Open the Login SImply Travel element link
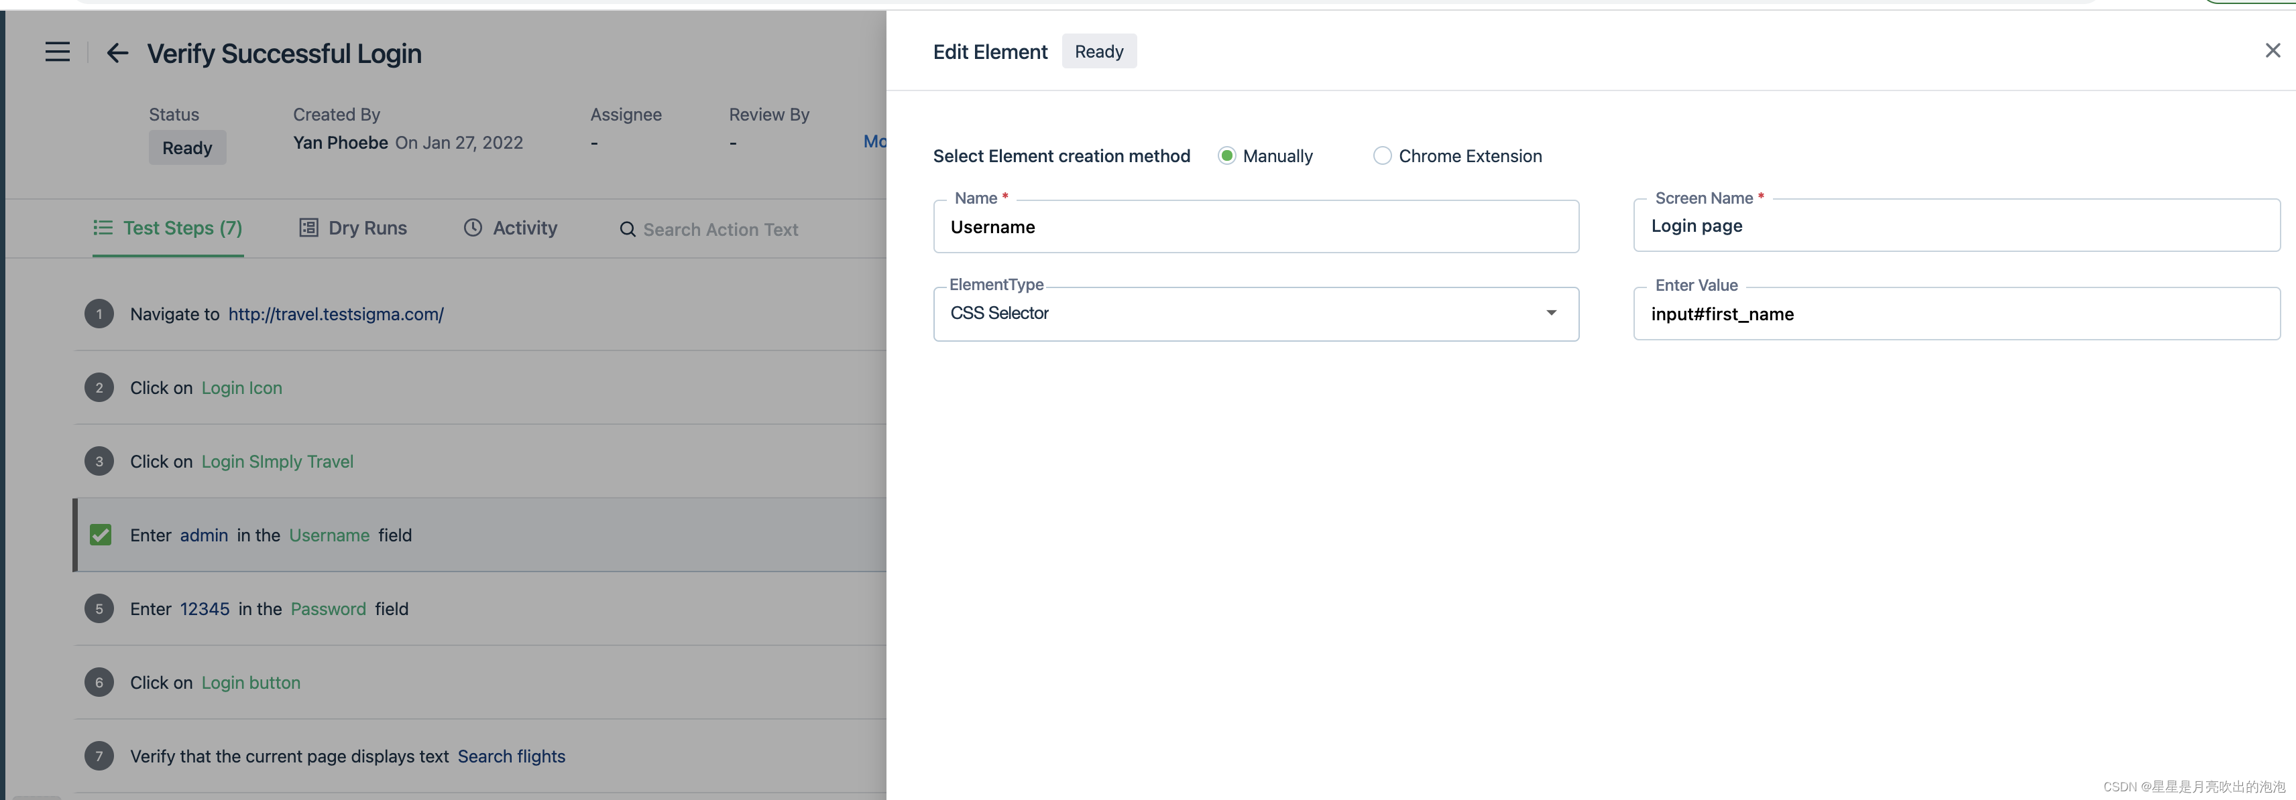2296x800 pixels. [x=277, y=462]
